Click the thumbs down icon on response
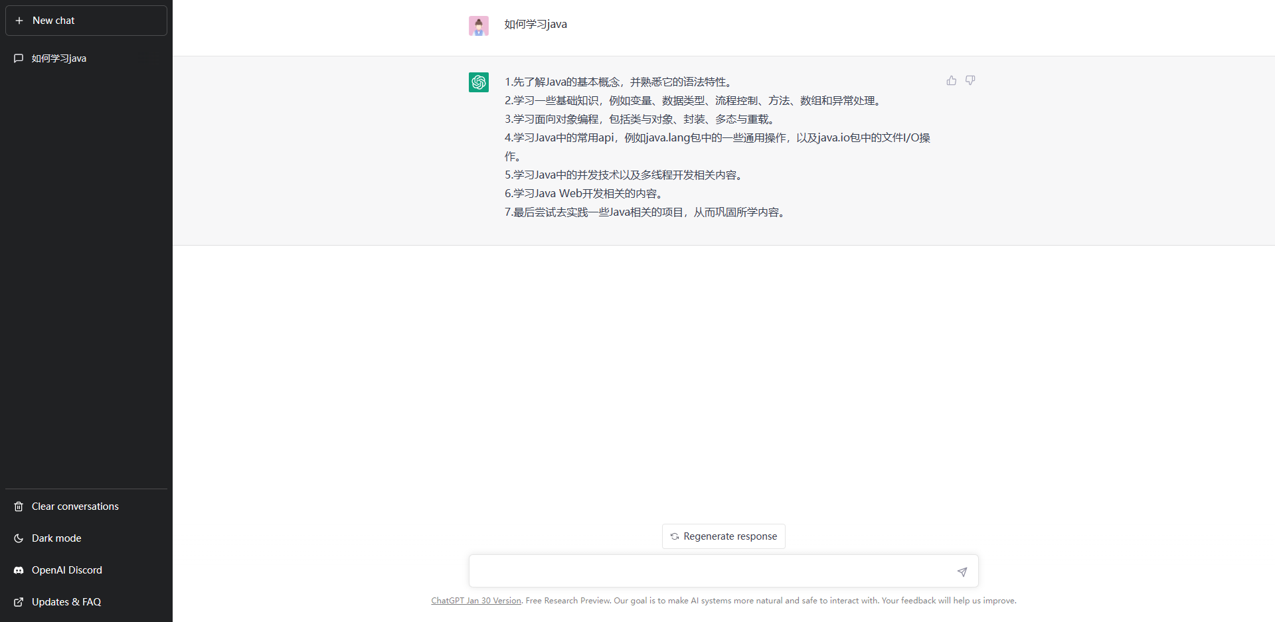This screenshot has height=622, width=1275. [x=970, y=80]
